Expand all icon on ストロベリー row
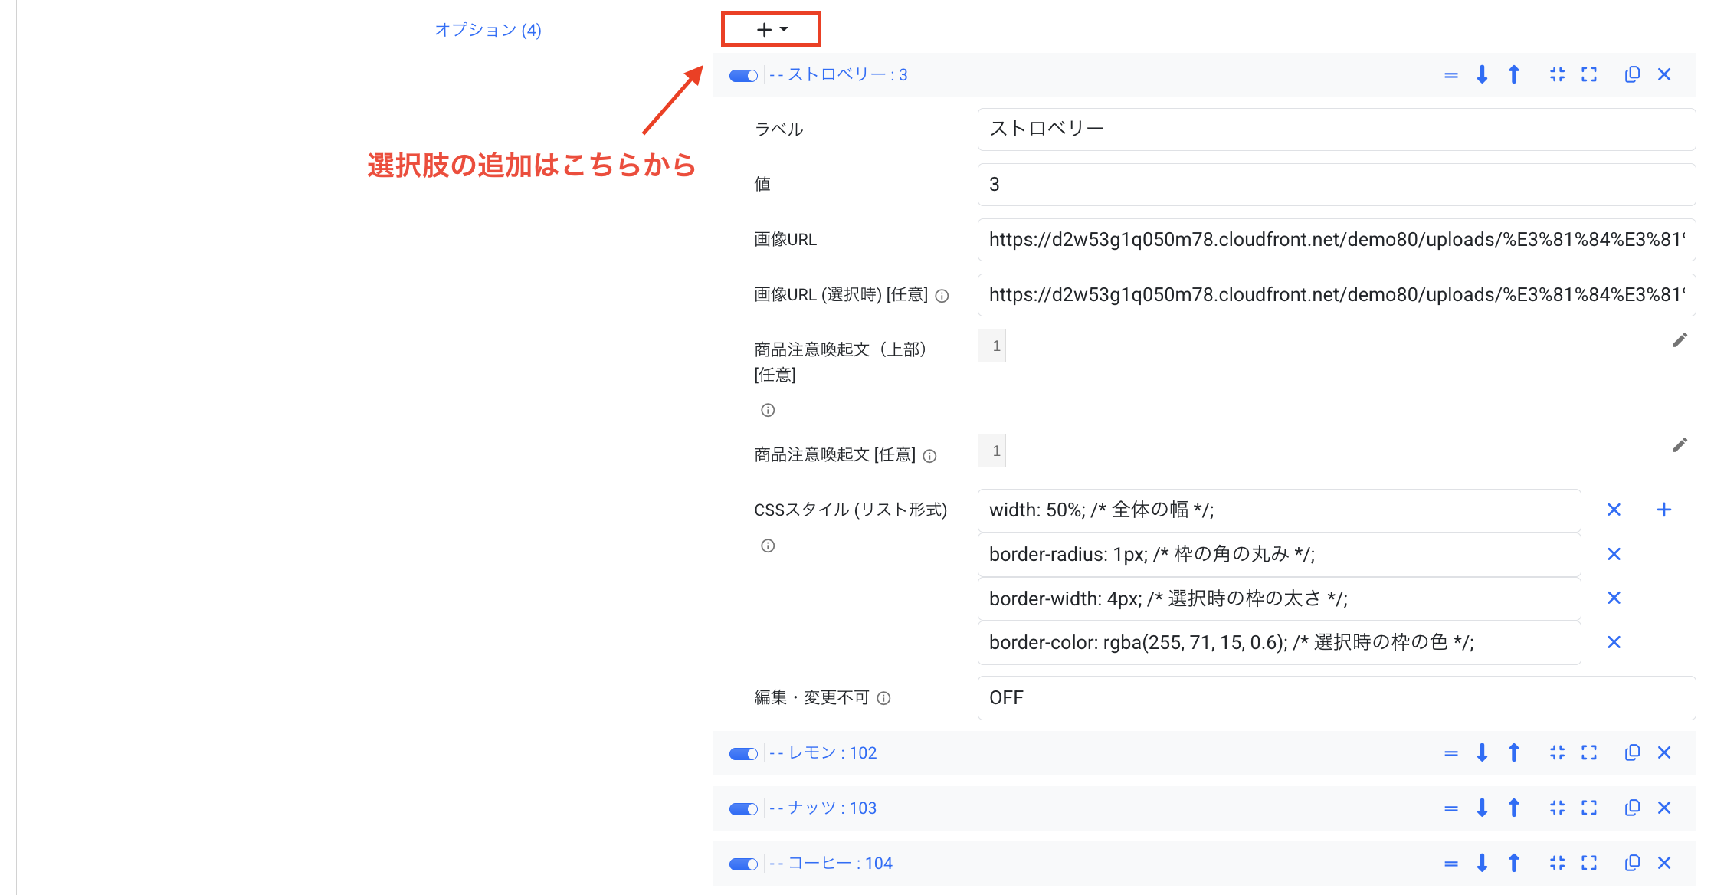The height and width of the screenshot is (895, 1724). click(1589, 74)
